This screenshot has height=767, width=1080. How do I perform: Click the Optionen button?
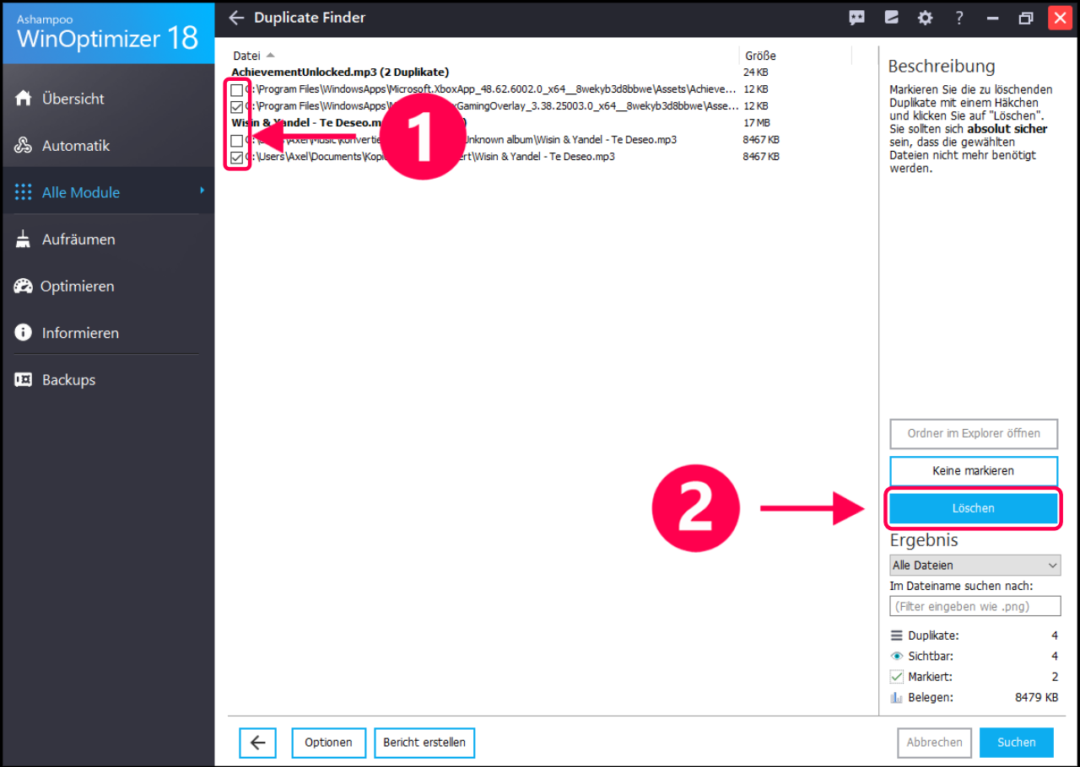click(x=329, y=743)
